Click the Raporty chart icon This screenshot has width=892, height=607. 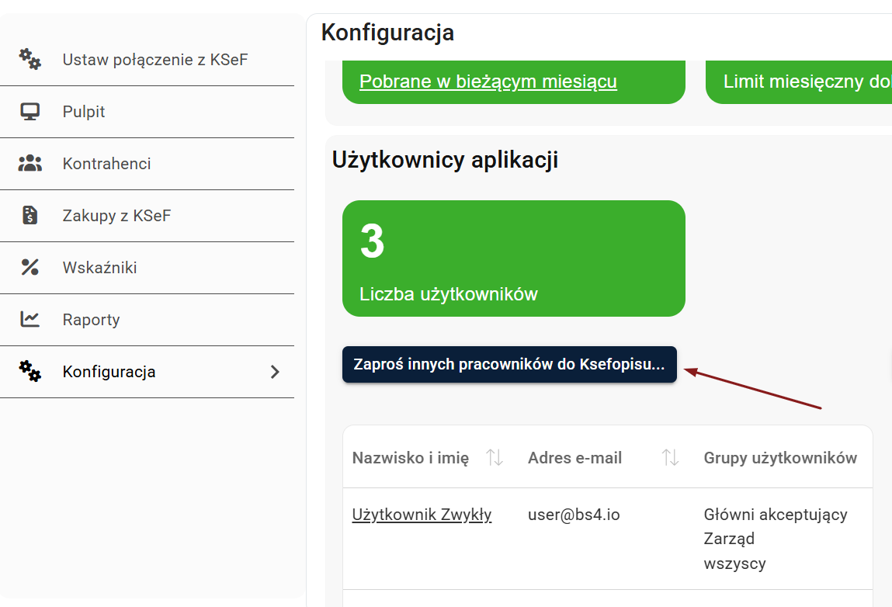tap(30, 319)
